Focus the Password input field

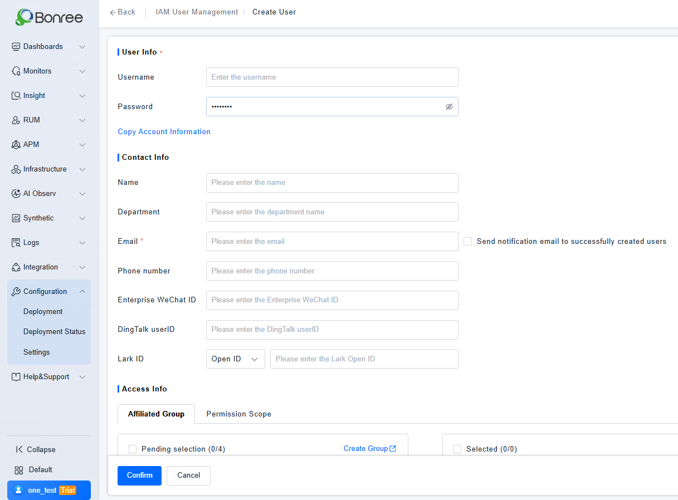coord(332,107)
